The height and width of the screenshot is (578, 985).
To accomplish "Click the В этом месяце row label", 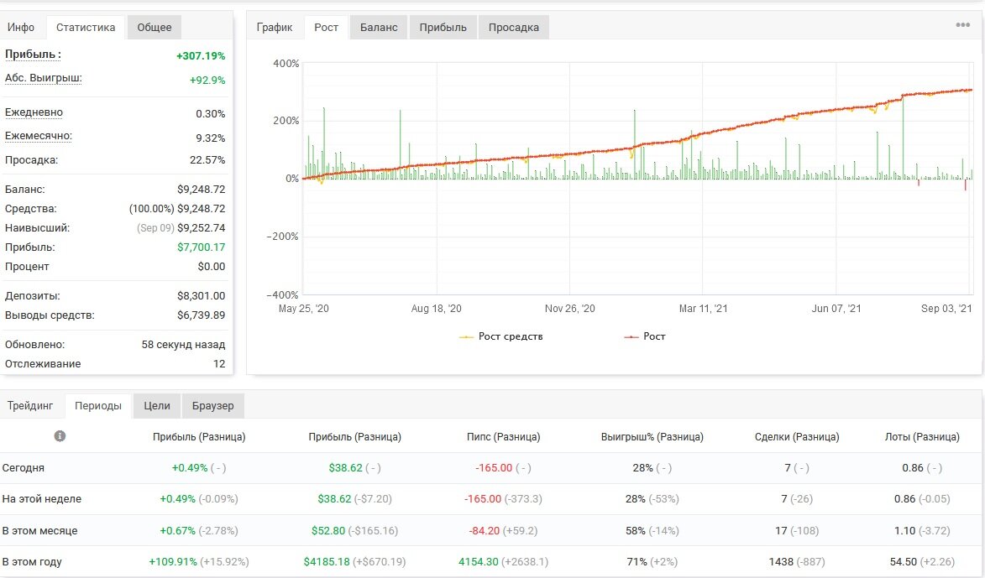I will click(39, 531).
